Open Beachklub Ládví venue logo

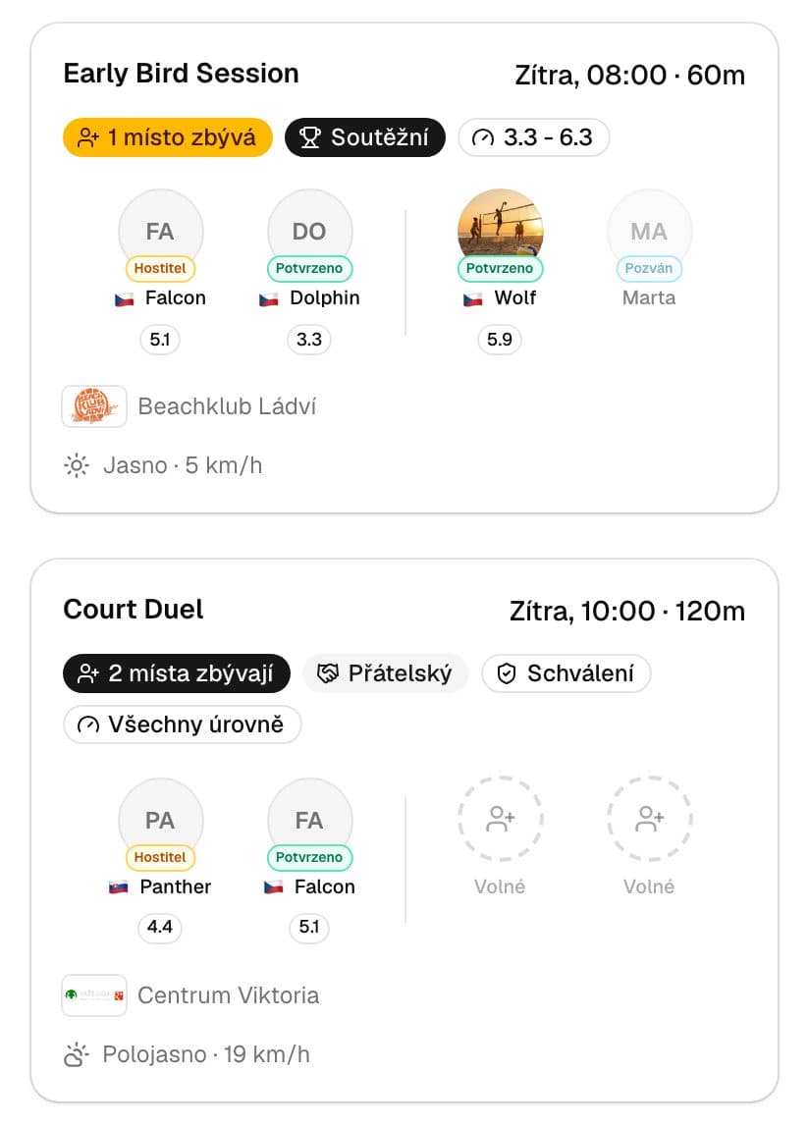pos(94,406)
